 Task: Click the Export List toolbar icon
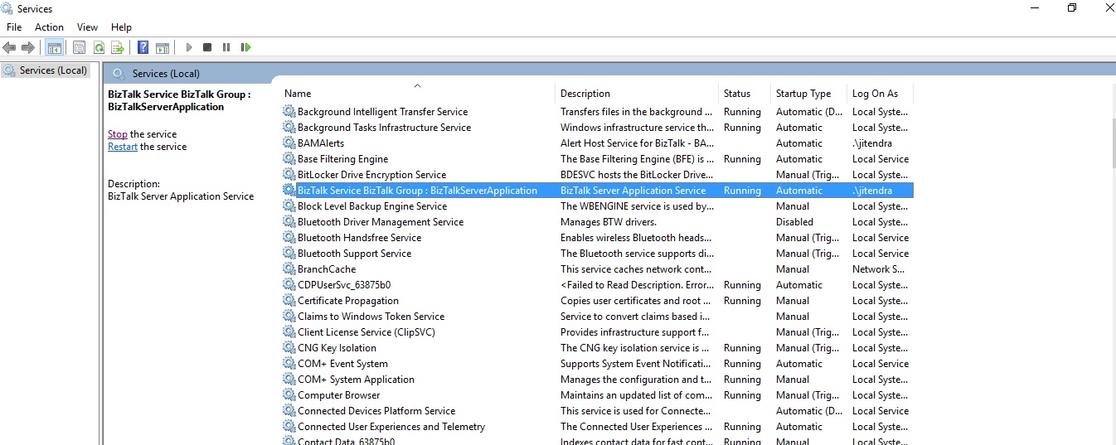[118, 47]
